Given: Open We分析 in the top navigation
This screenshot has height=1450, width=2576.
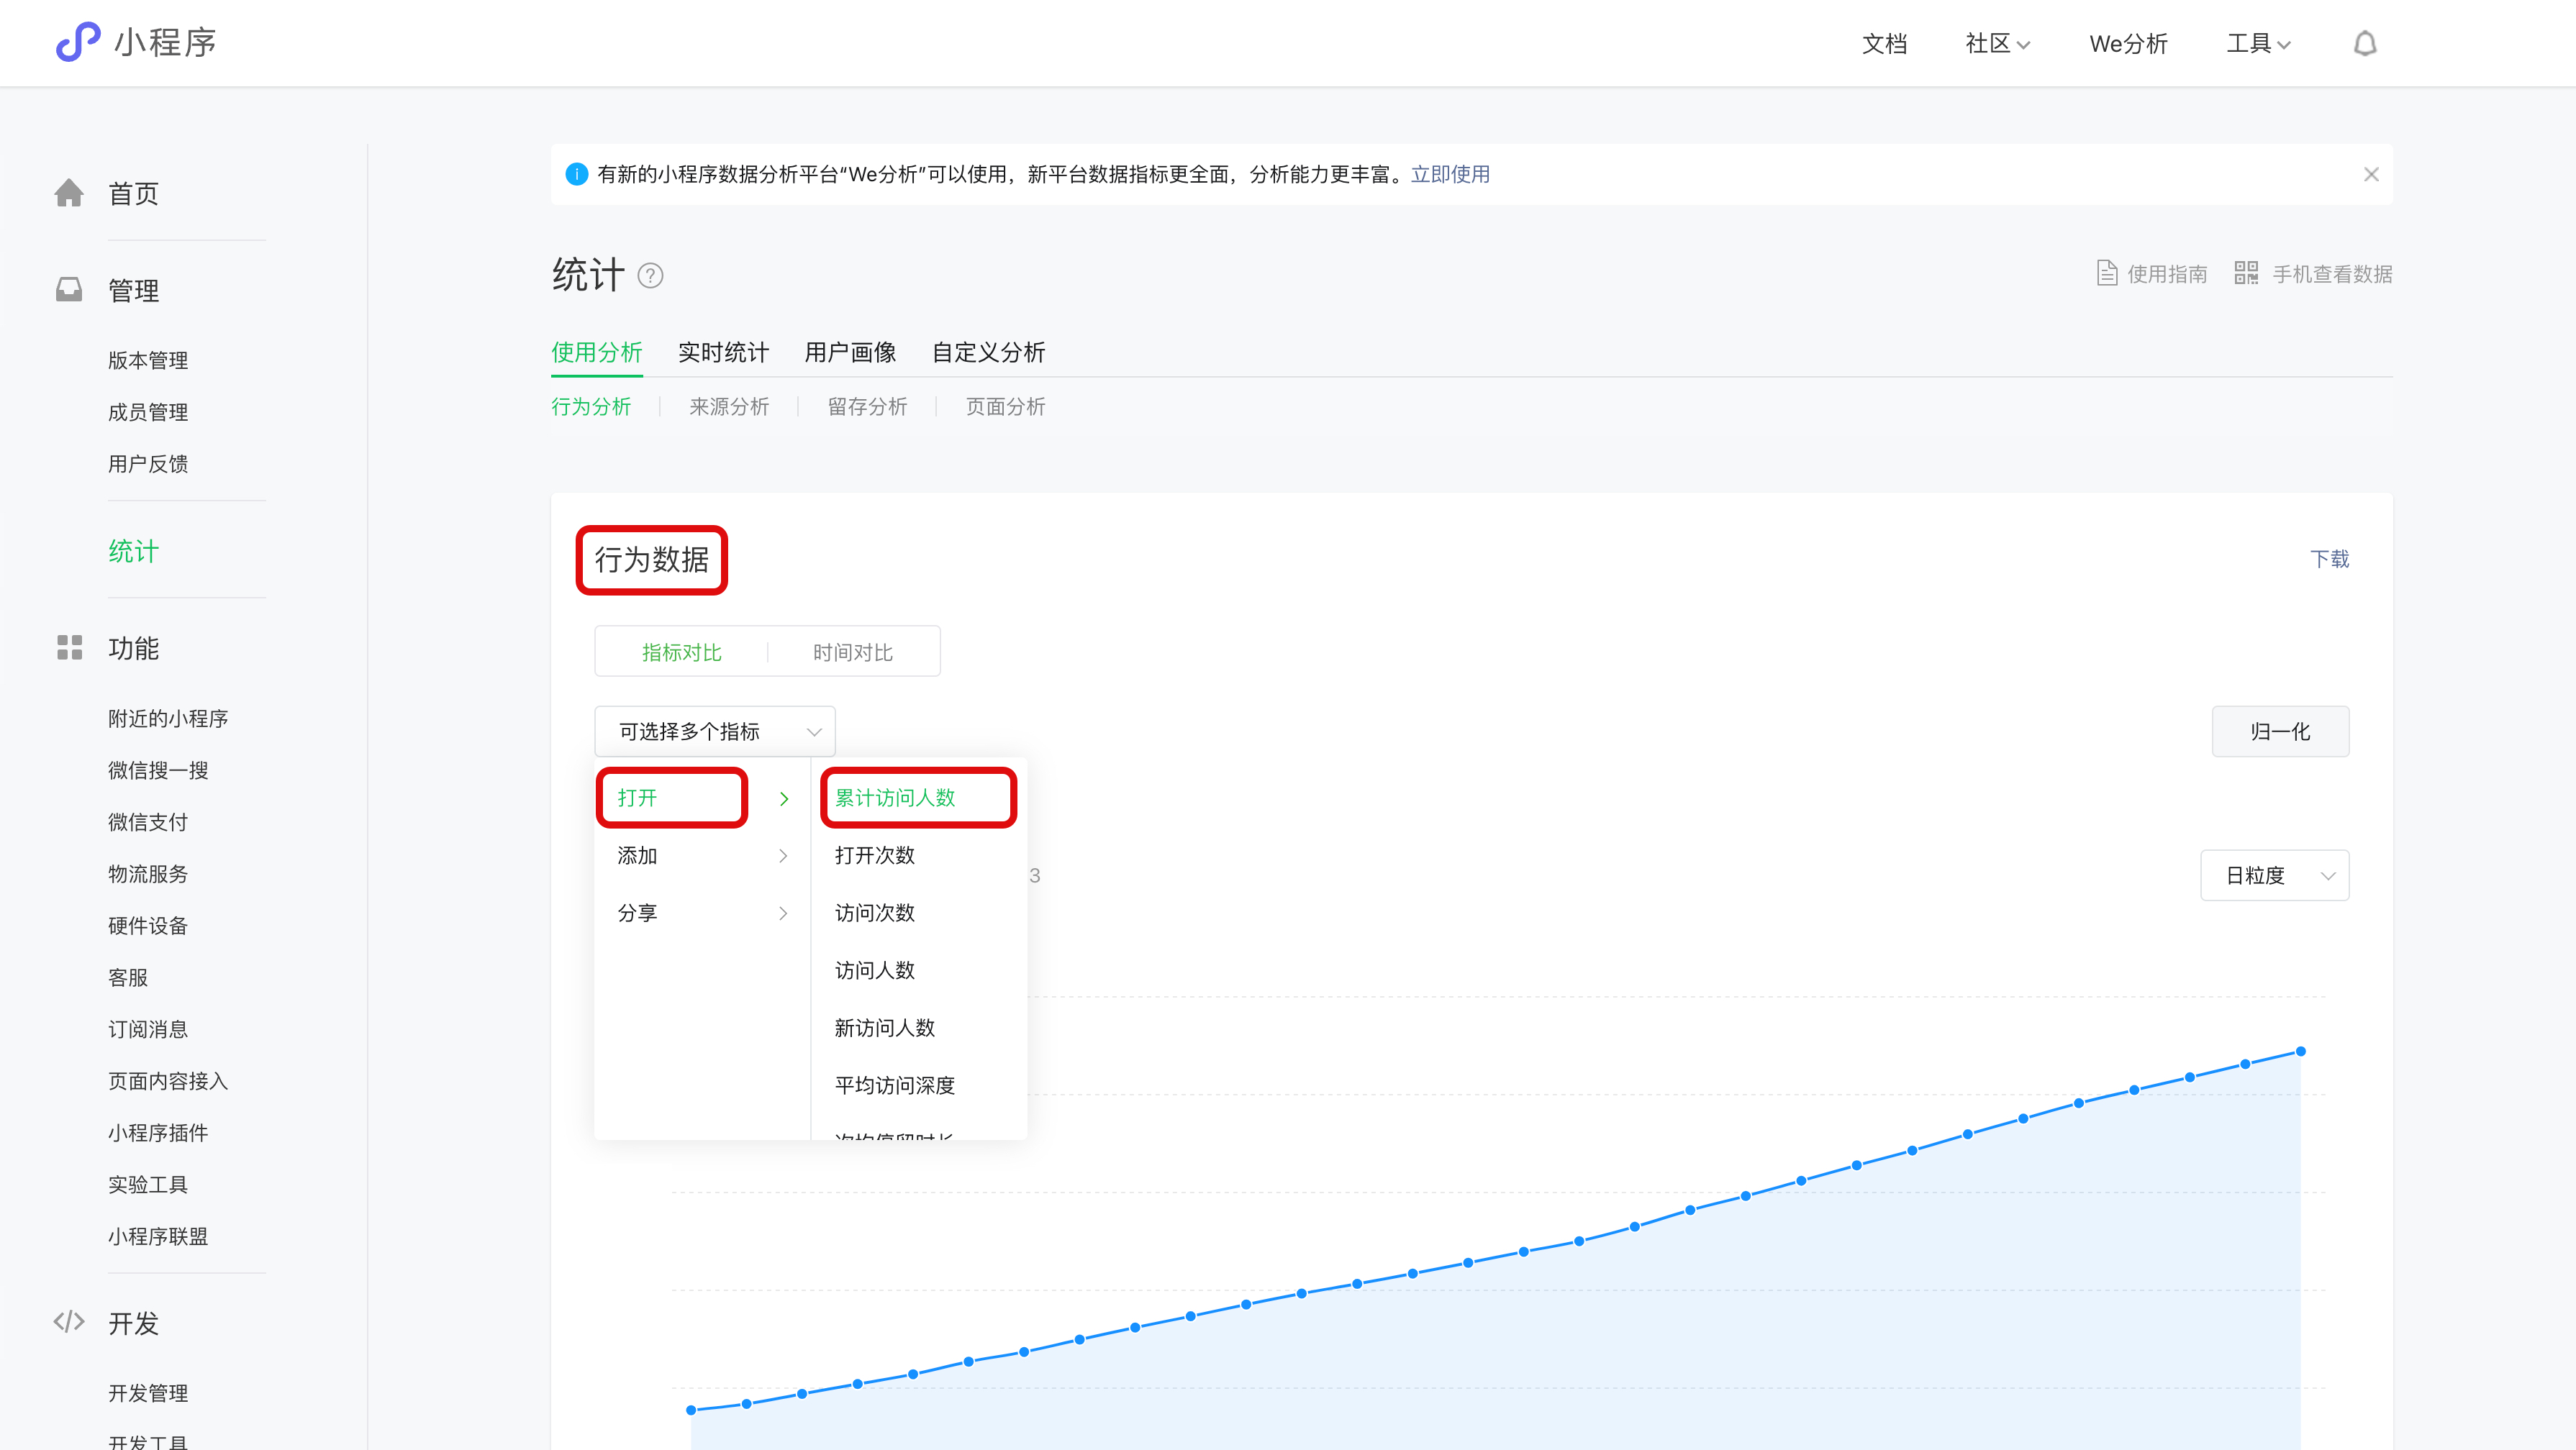Looking at the screenshot, I should tap(2129, 44).
